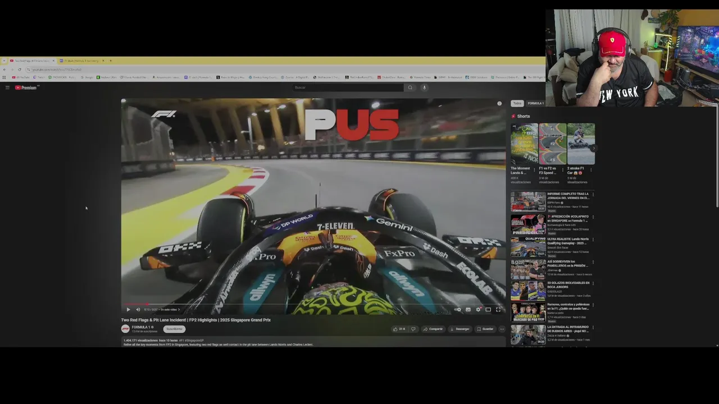
Task: Start voice search with microphone icon
Action: [424, 88]
